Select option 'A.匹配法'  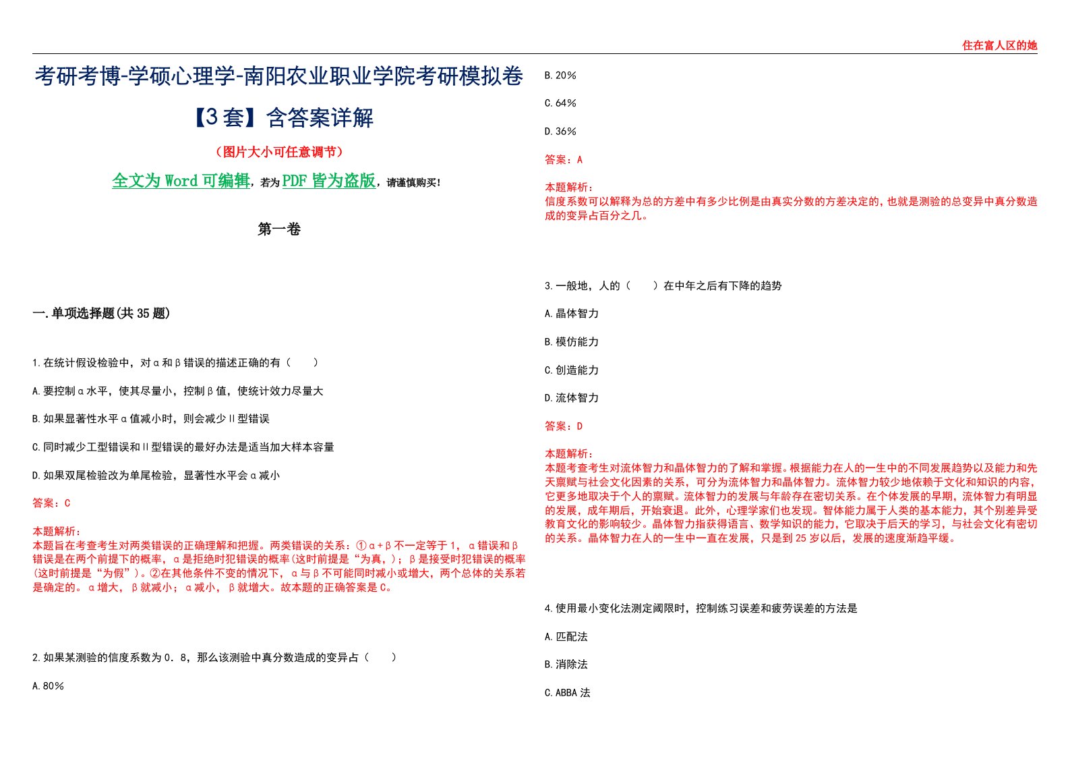tap(566, 637)
